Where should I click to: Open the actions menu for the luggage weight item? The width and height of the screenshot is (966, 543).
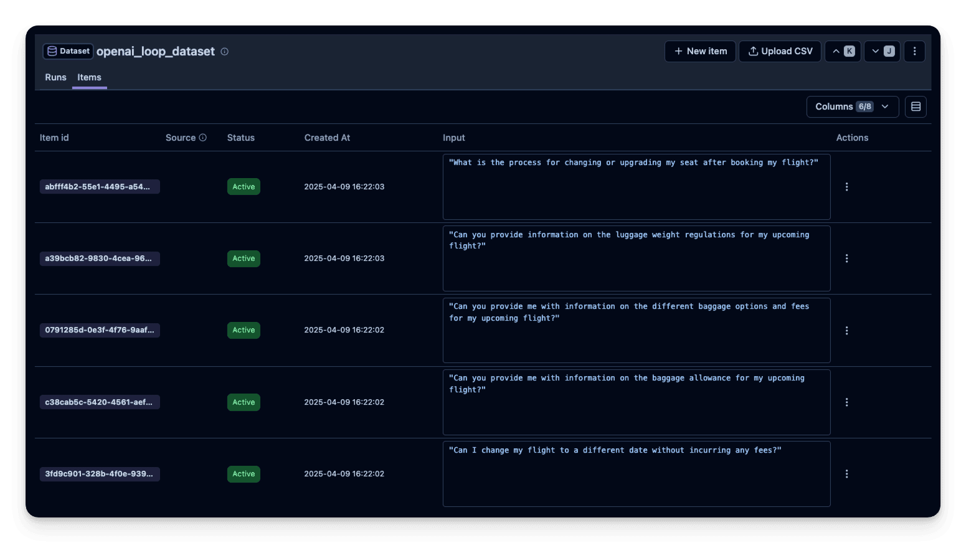[x=846, y=258]
